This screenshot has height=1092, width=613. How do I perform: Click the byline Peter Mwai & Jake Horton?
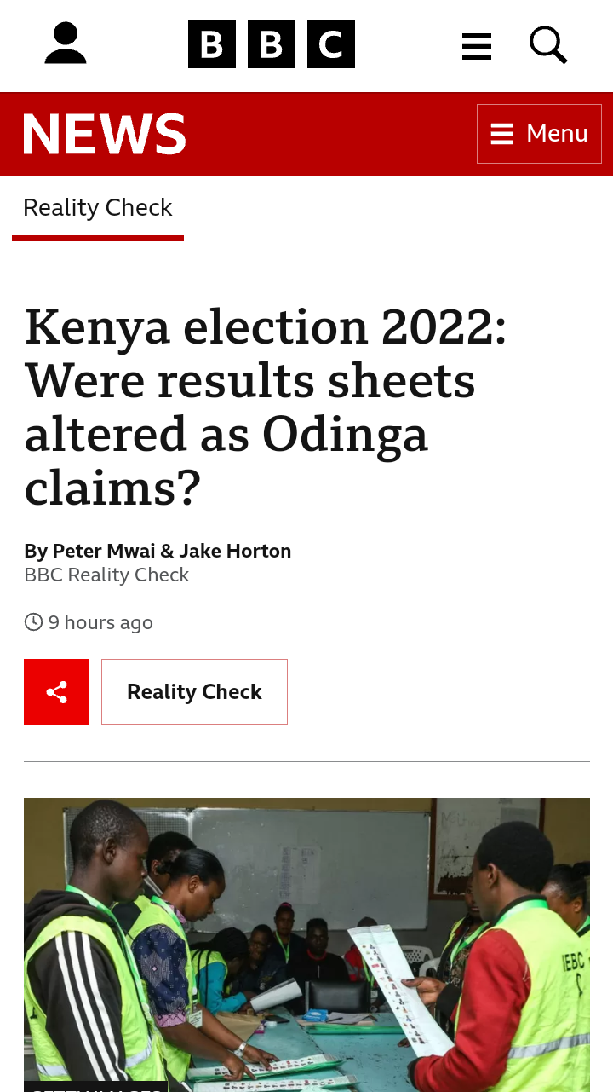click(158, 552)
